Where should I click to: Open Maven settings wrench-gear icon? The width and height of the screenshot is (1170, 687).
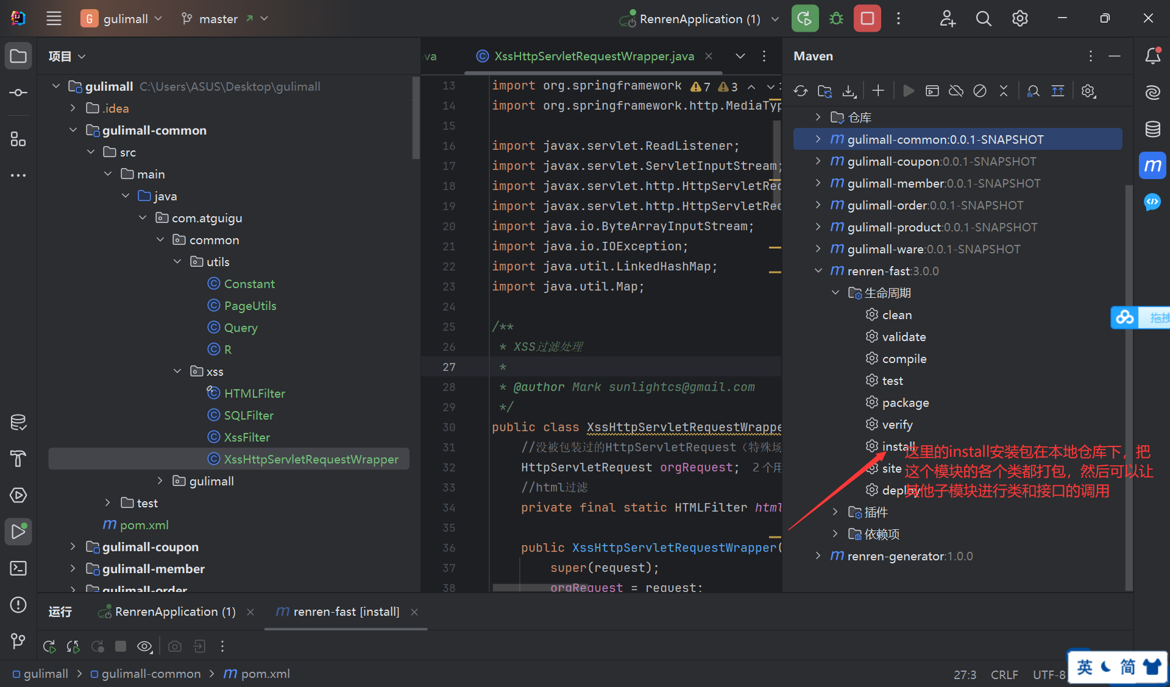click(1088, 91)
